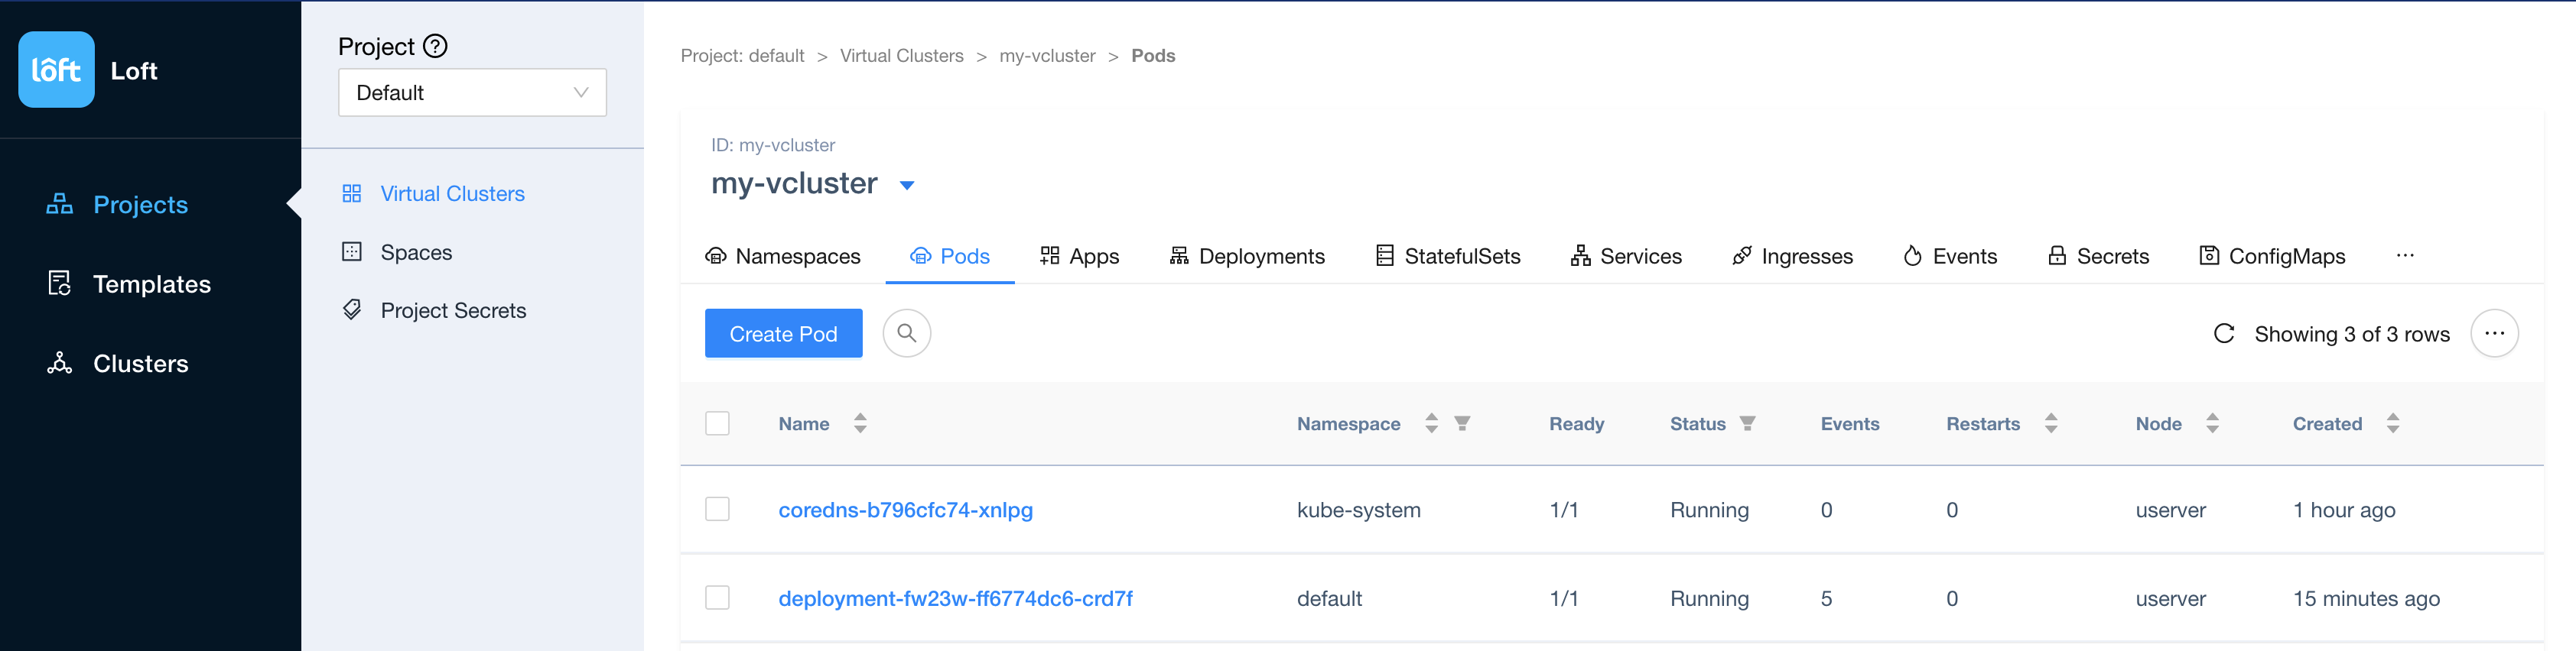The image size is (2576, 651).
Task: Click the Services tab icon
Action: pyautogui.click(x=1580, y=256)
